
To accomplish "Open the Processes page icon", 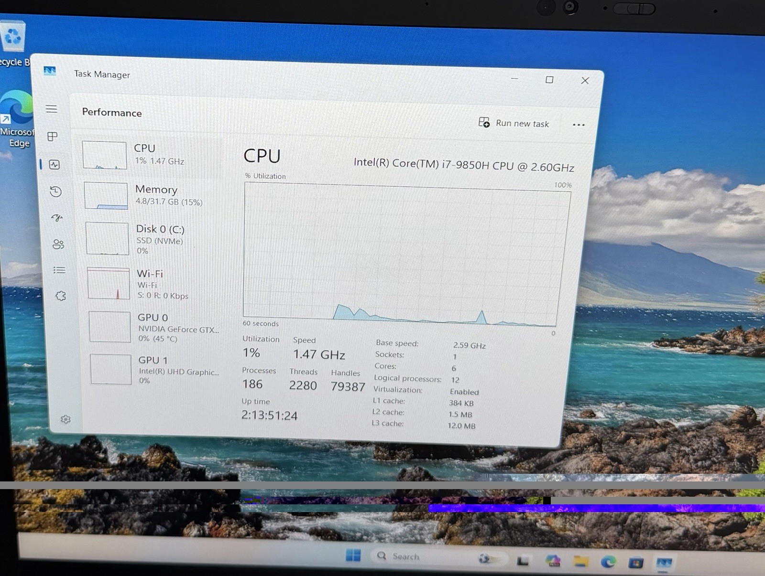I will (x=53, y=137).
